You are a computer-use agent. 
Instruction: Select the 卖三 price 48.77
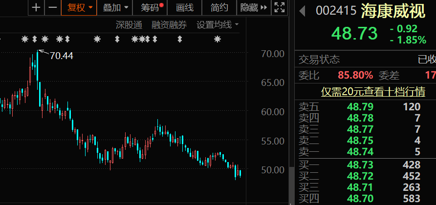point(360,129)
